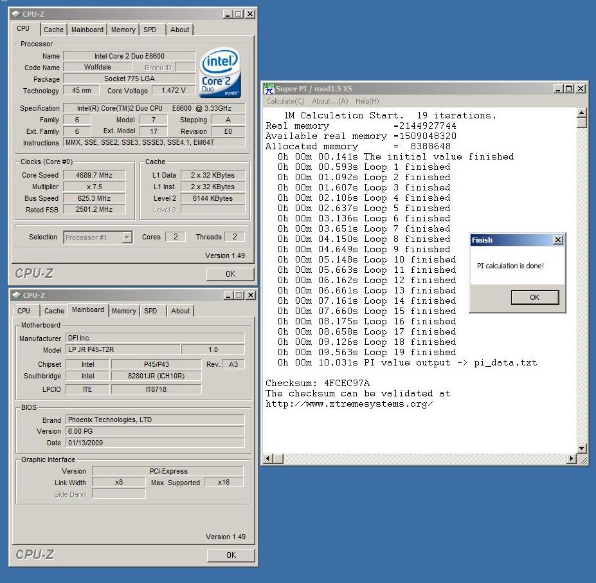Click Chipset value 'P45/P43'
Screen dimensions: 596x583
pos(156,364)
